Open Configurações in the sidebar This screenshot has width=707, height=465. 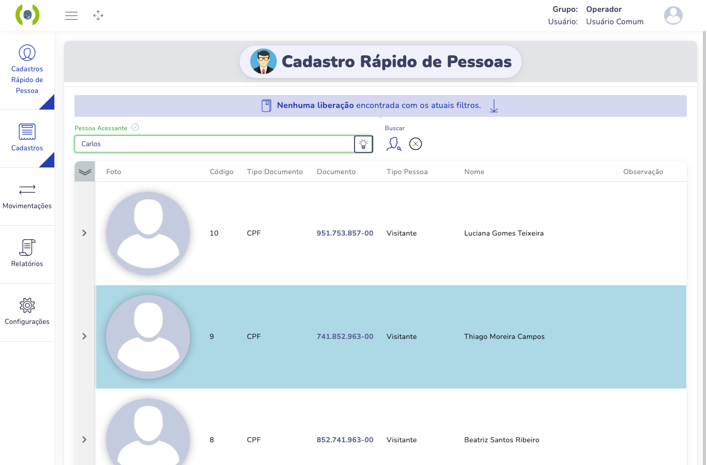[27, 312]
